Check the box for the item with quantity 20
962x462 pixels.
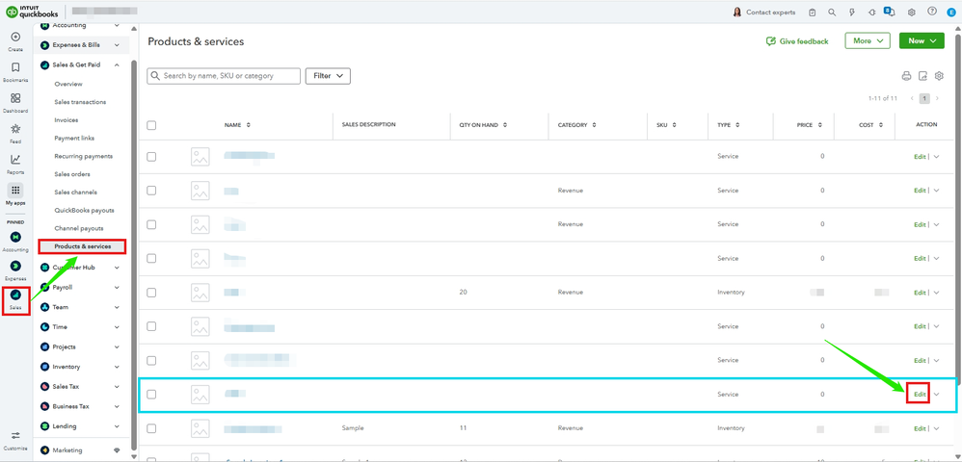(151, 293)
